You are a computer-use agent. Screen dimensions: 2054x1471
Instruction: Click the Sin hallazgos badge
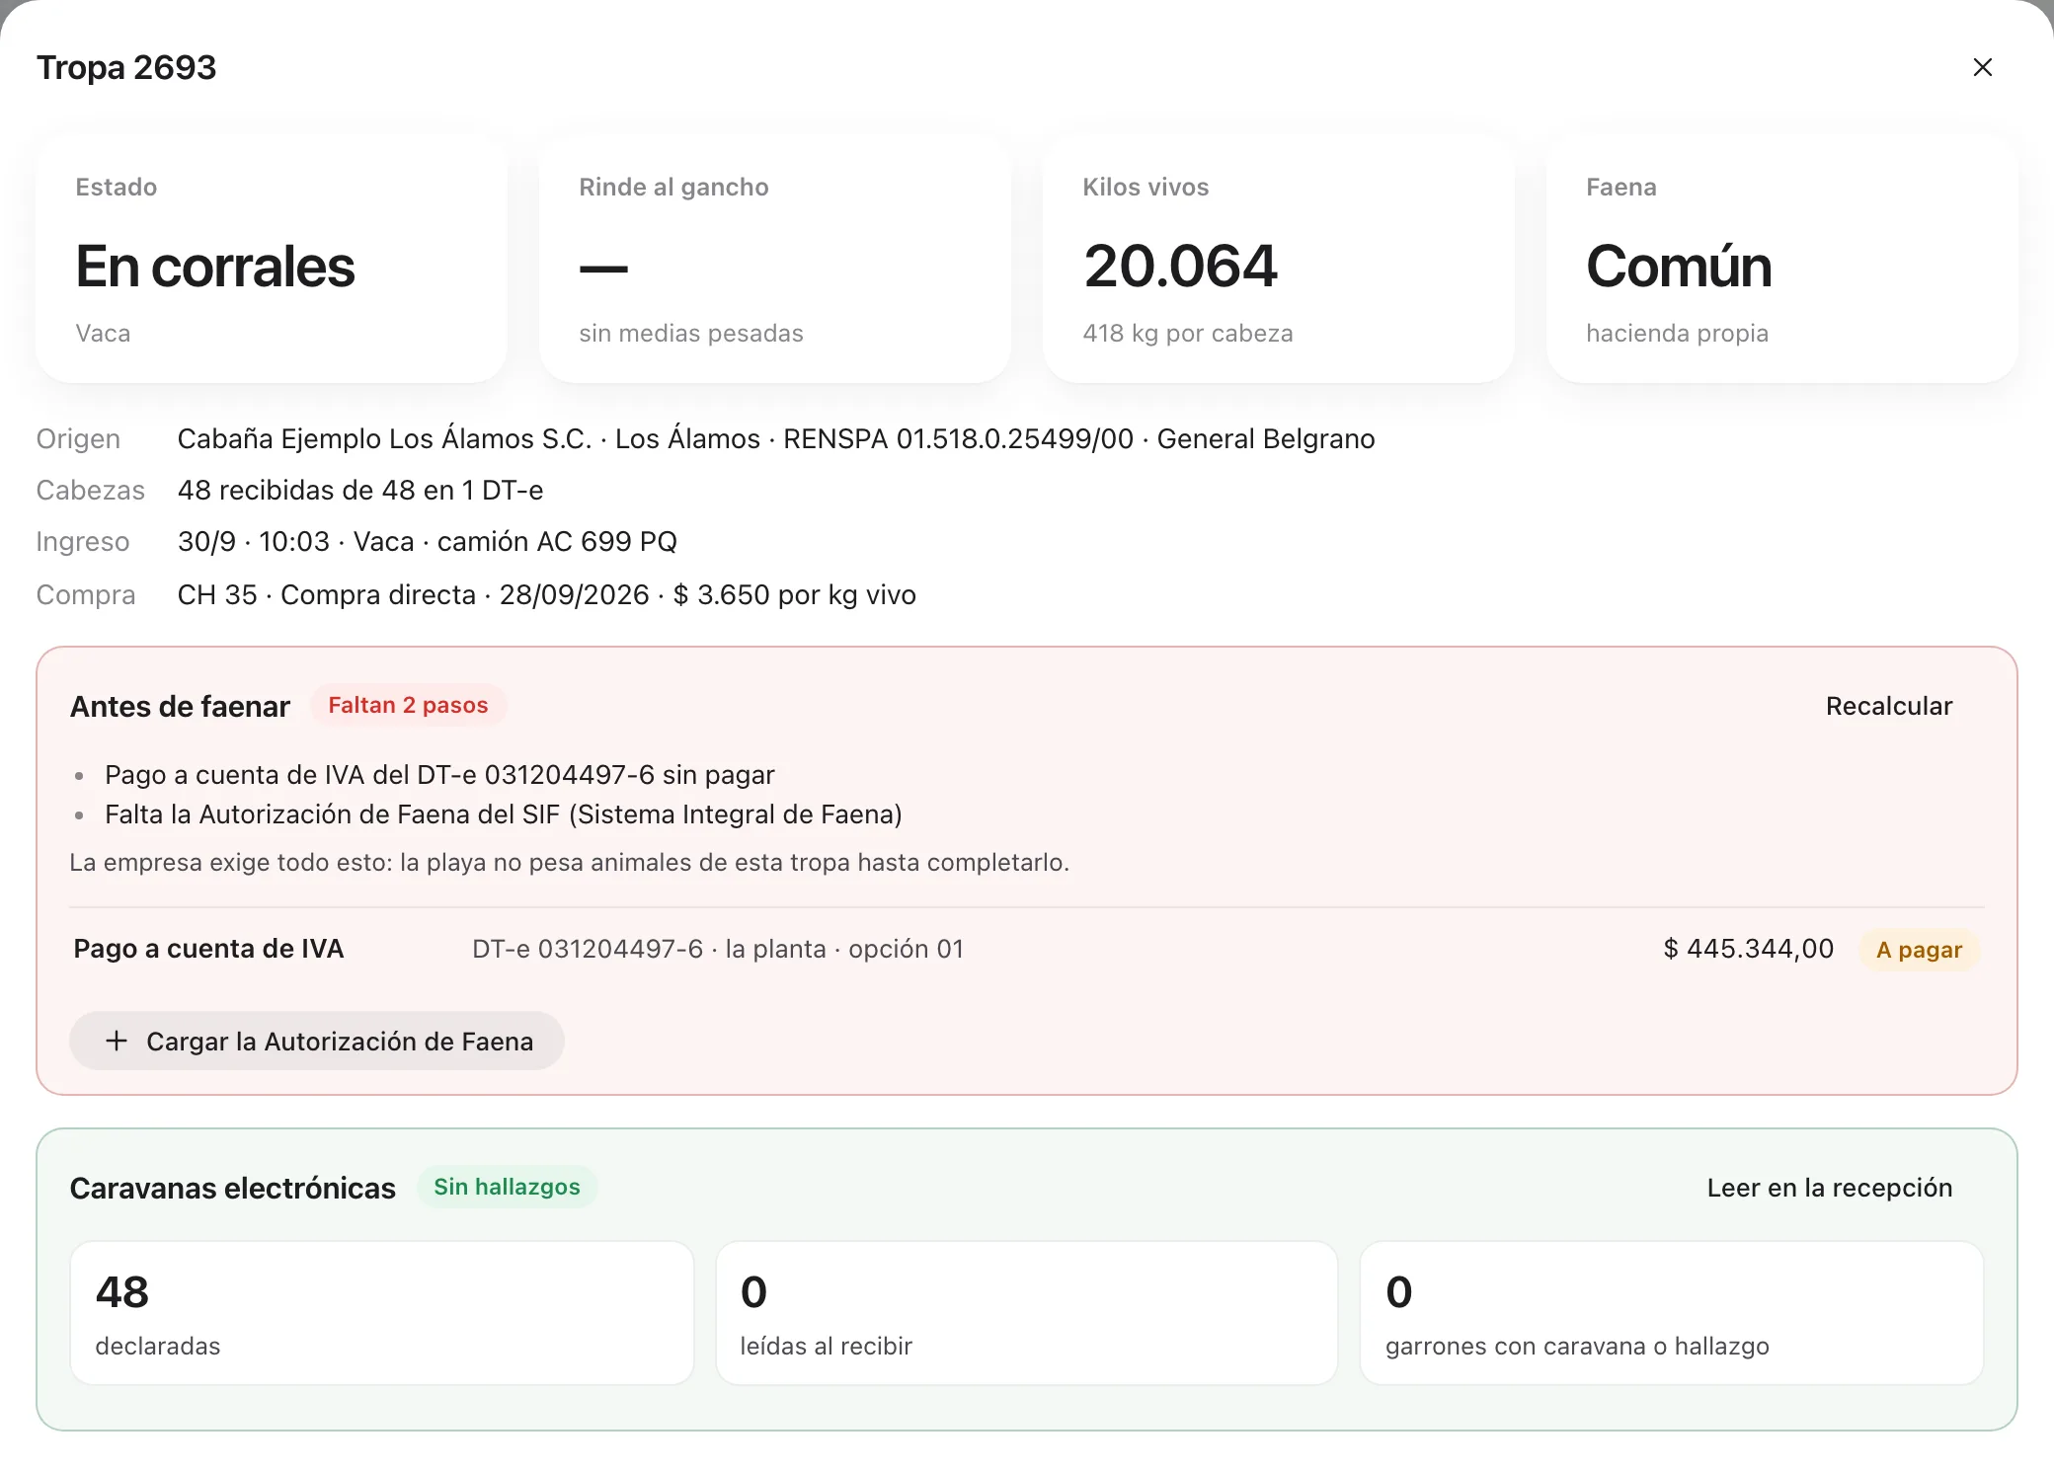coord(507,1187)
